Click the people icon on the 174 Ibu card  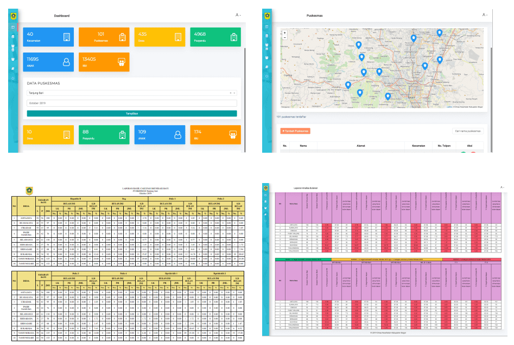[x=233, y=135]
